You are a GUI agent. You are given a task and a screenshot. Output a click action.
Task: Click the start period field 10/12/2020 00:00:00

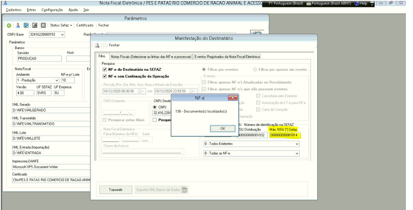124,91
